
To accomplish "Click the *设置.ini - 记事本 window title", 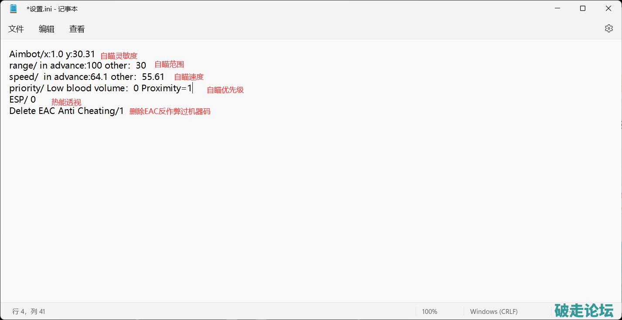I will point(52,9).
